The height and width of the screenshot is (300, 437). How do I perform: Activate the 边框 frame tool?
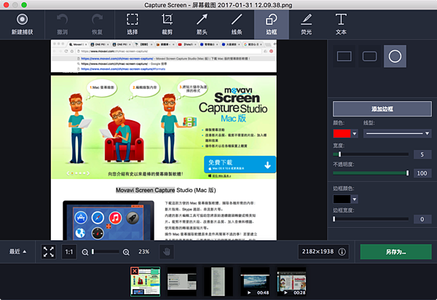(x=272, y=25)
